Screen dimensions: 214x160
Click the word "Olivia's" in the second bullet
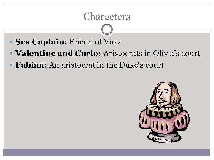167,54
